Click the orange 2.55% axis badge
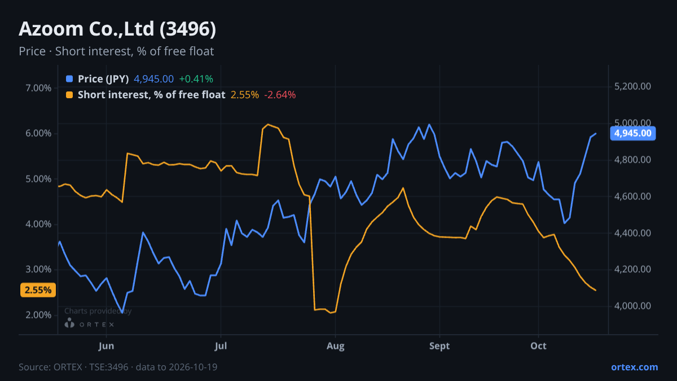This screenshot has height=381, width=677. pyautogui.click(x=38, y=290)
